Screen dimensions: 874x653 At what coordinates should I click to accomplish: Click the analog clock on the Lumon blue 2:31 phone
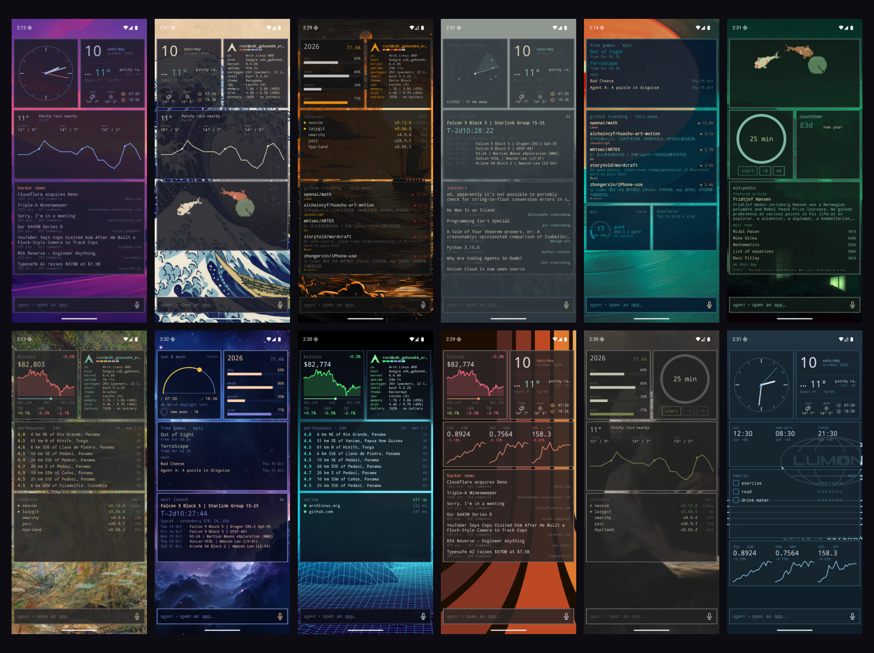tap(761, 385)
